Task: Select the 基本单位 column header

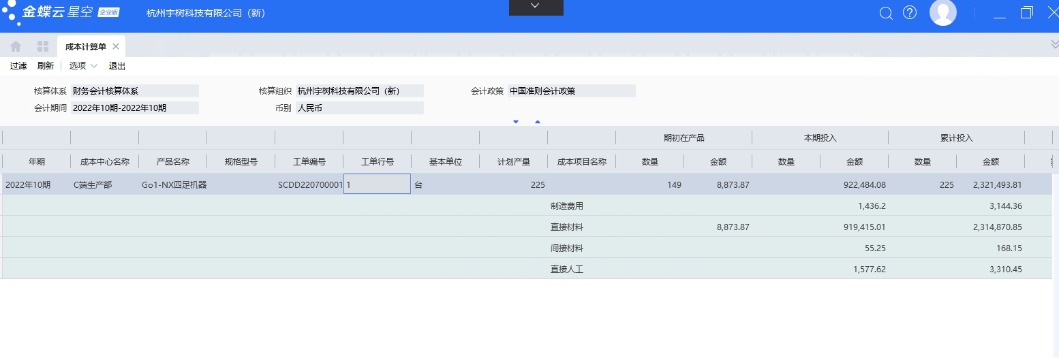Action: (x=446, y=162)
